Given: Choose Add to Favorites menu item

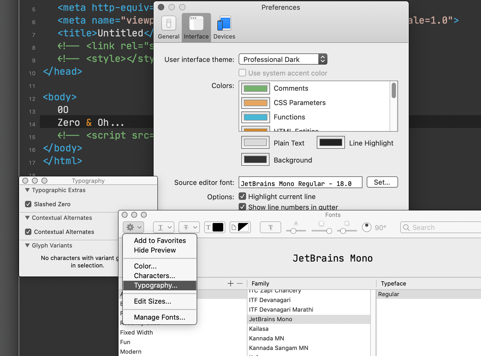Looking at the screenshot, I should click(160, 240).
